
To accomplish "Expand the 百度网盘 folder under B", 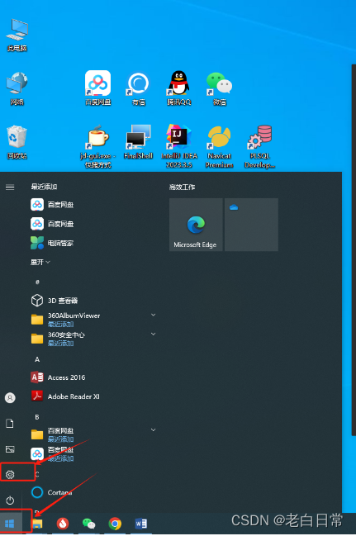I will tap(93, 434).
